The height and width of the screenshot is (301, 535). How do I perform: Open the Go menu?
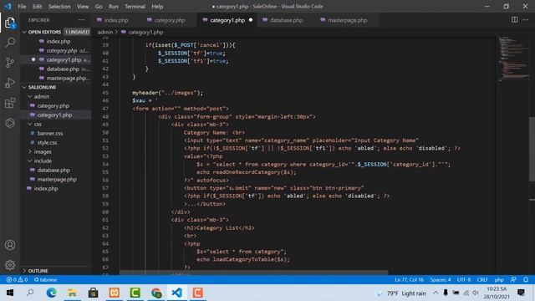[99, 7]
